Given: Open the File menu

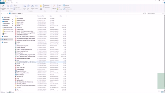Looking at the screenshot, I should (2, 3).
